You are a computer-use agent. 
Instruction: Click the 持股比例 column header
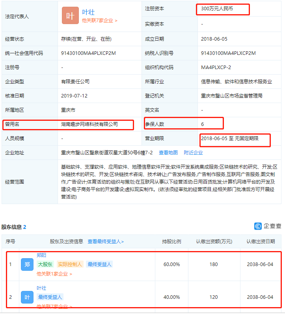pos(171,242)
